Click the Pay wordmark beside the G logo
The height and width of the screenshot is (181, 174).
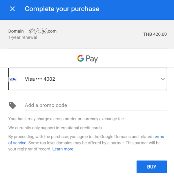point(92,59)
